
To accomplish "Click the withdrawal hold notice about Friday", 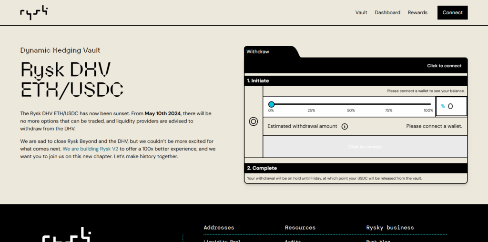I will (335, 178).
